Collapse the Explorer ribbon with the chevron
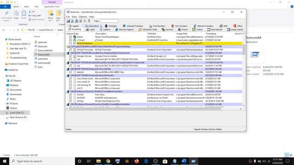 click(x=288, y=6)
